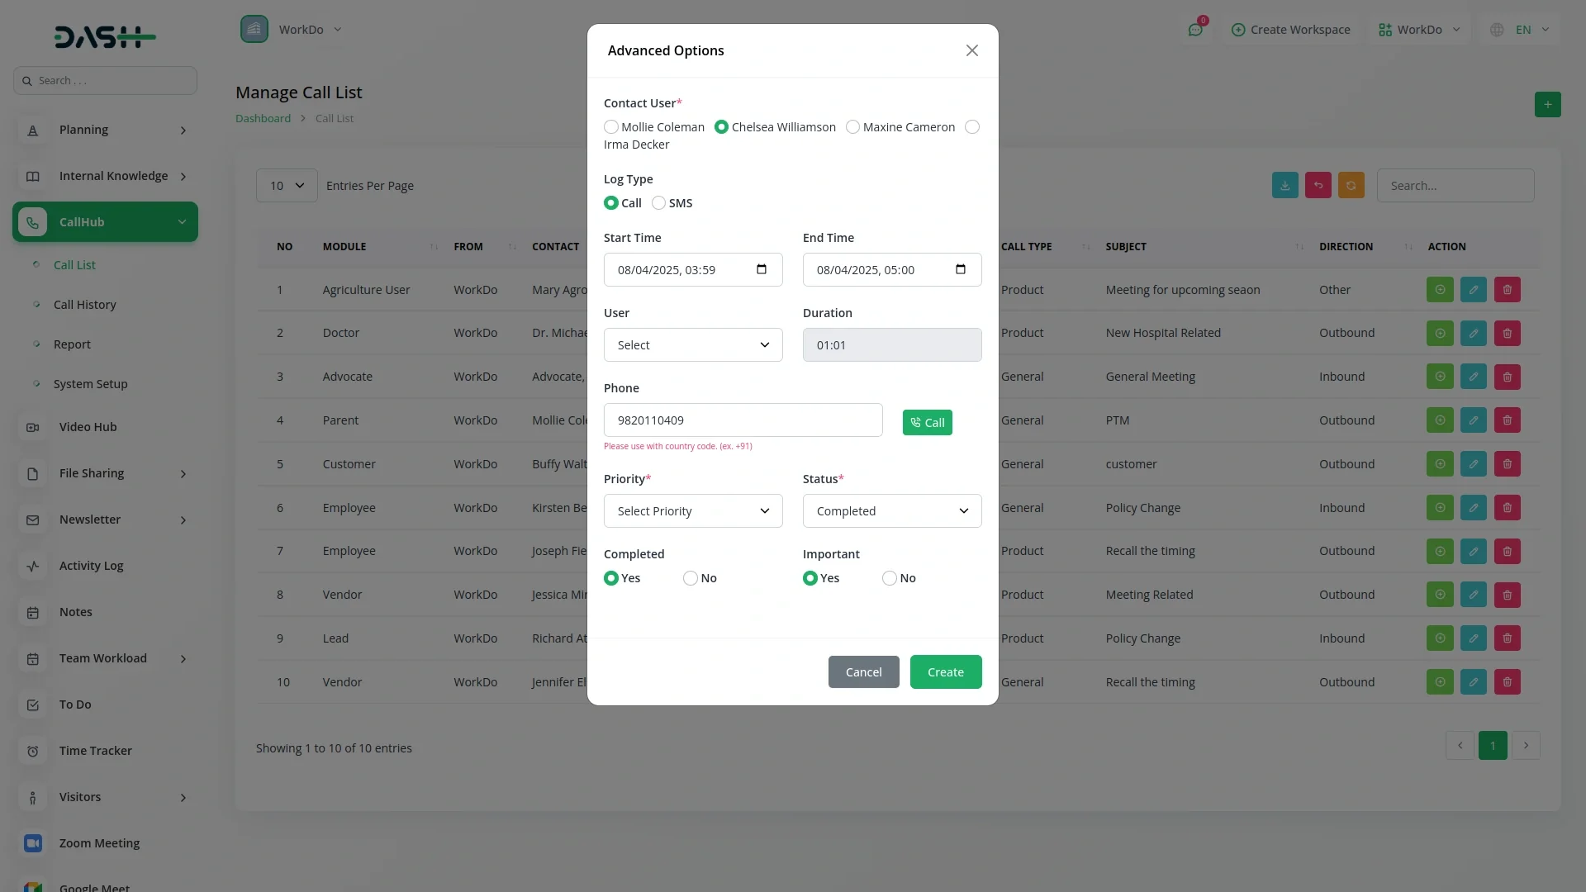Click the chat messages icon in header

1194,30
